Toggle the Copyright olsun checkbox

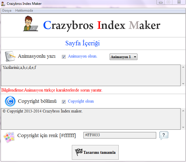tap(64, 102)
